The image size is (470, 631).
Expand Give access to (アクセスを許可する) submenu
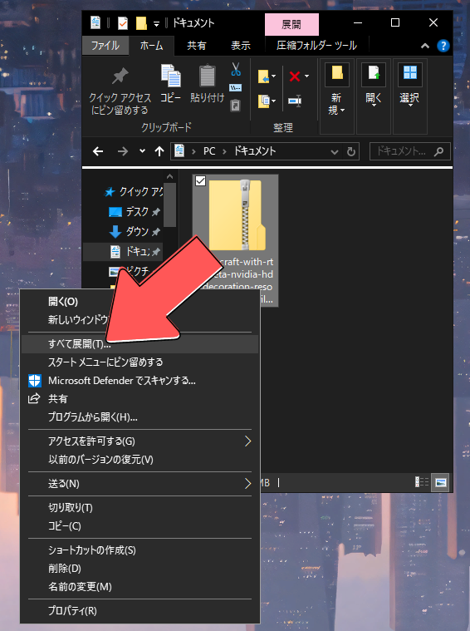pyautogui.click(x=140, y=441)
